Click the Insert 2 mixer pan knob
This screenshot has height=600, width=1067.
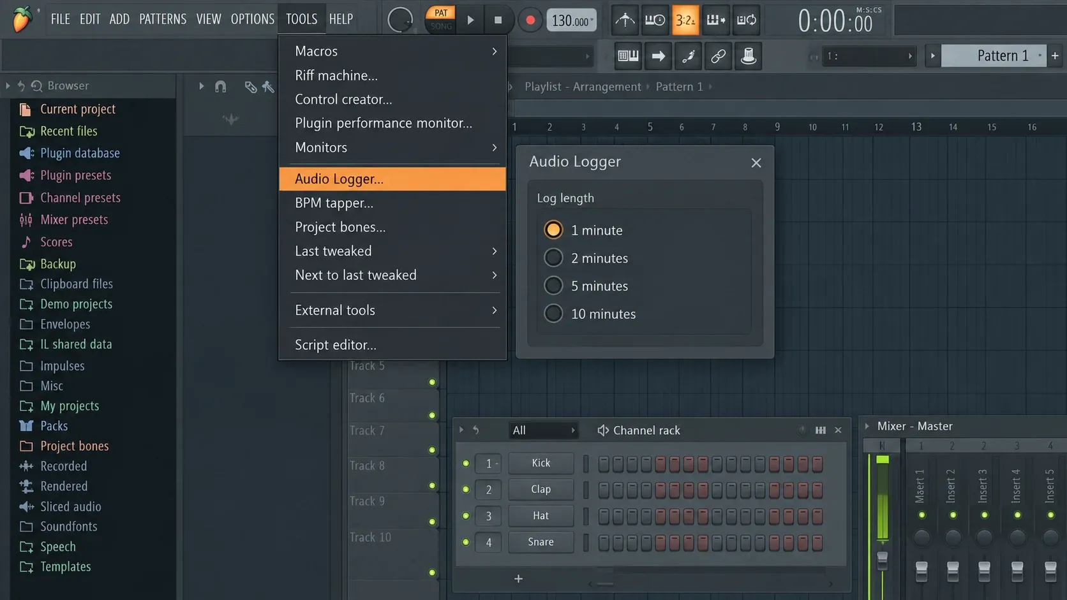tap(953, 538)
